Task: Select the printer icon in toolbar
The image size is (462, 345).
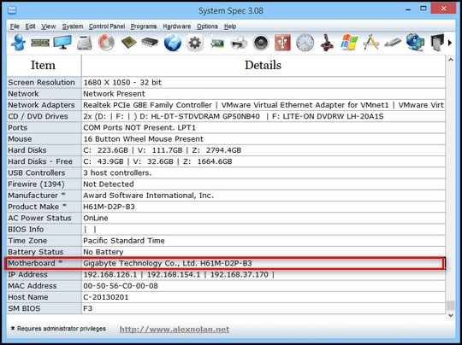Action: [239, 43]
